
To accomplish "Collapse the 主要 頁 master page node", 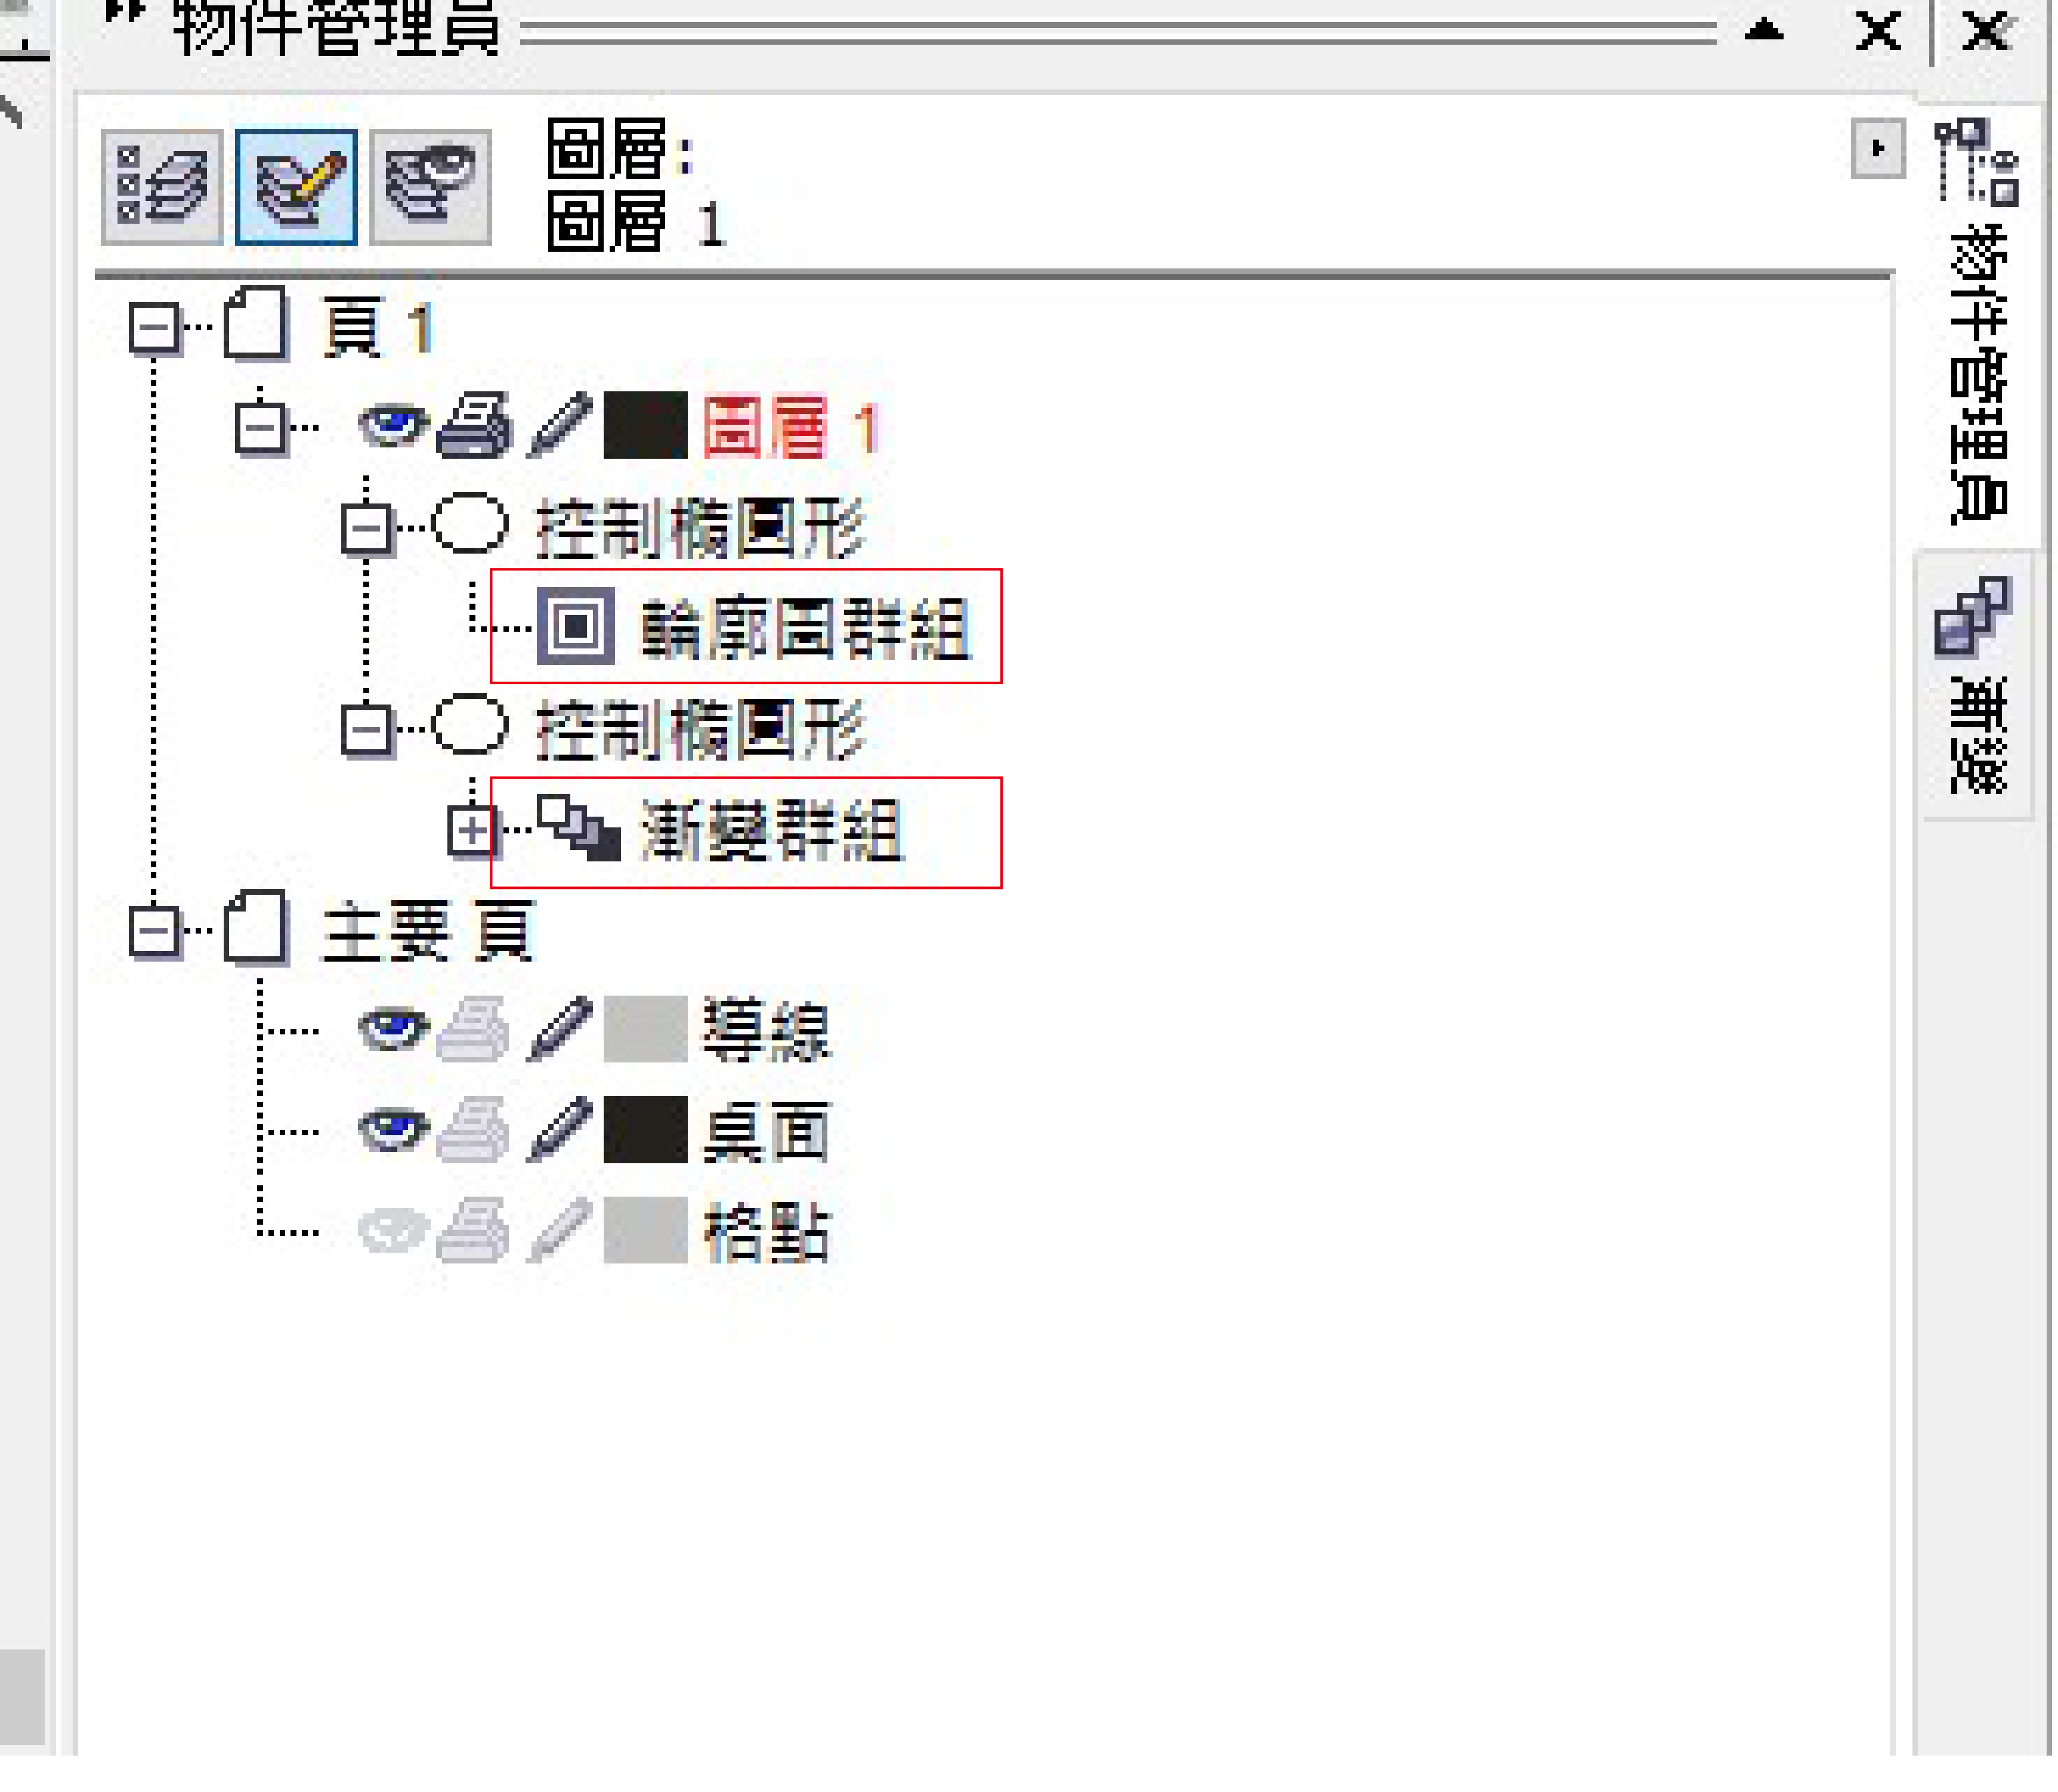I will click(155, 932).
